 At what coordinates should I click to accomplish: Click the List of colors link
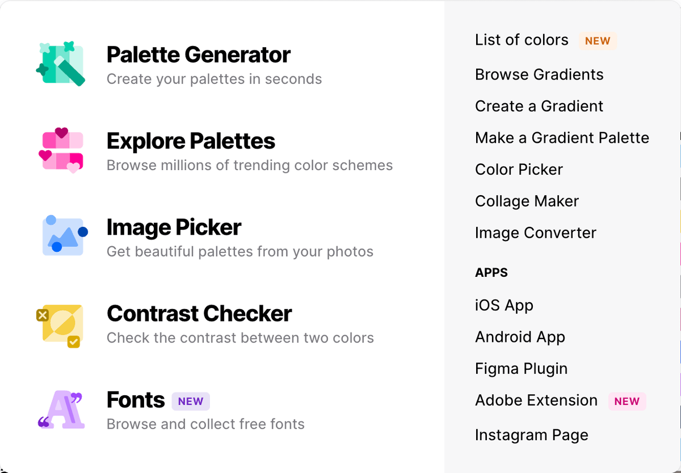[x=522, y=40]
